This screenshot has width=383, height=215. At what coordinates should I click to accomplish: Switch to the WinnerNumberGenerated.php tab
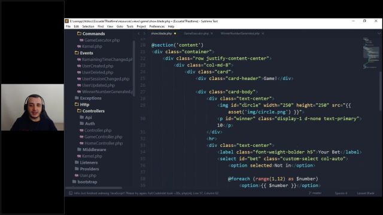(x=240, y=33)
